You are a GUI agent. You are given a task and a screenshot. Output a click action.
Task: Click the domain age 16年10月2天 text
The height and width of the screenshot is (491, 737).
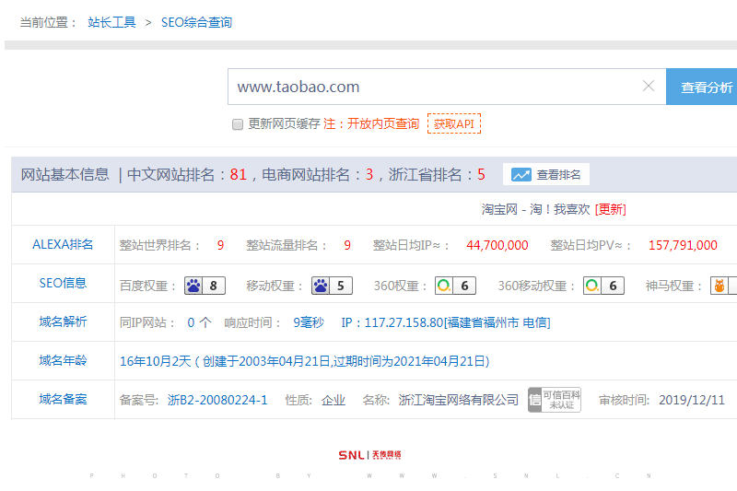[155, 361]
